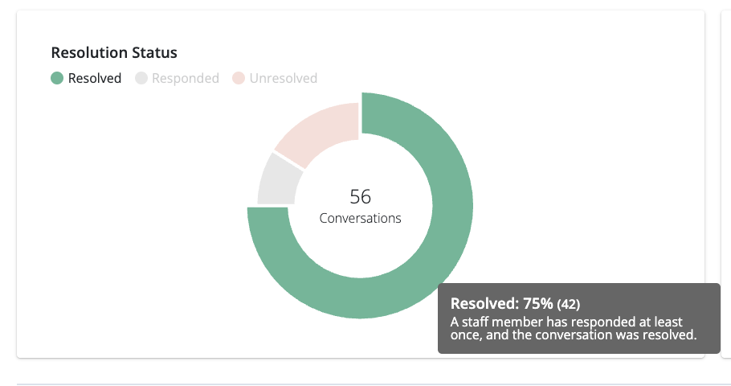Click the "Resolved:" word in tooltip heading
The height and width of the screenshot is (386, 731).
coord(480,304)
